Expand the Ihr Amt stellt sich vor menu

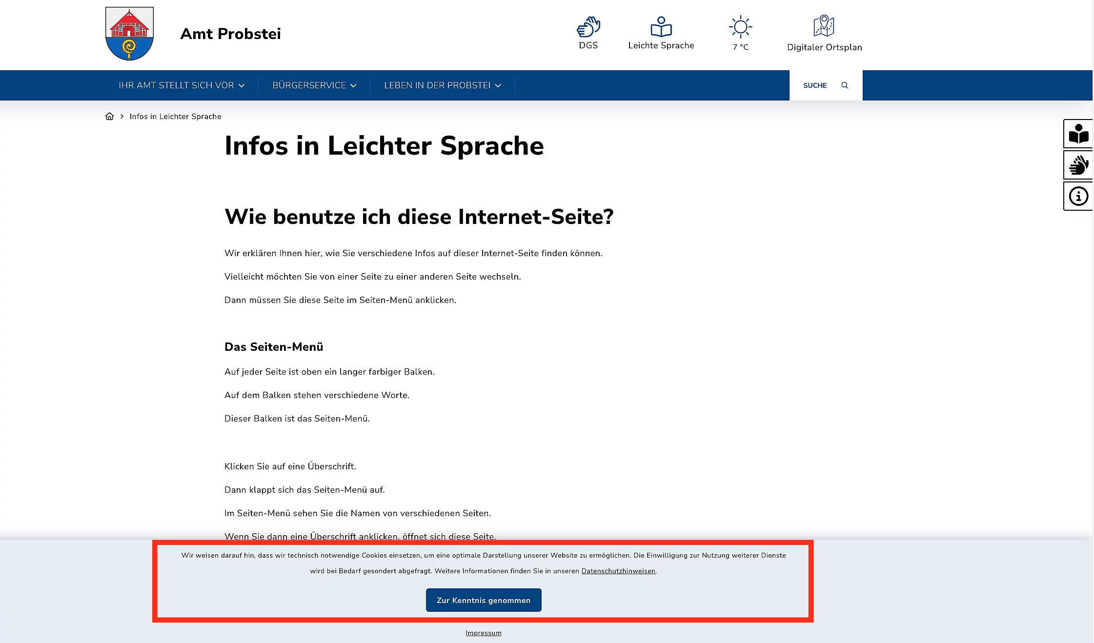point(182,85)
